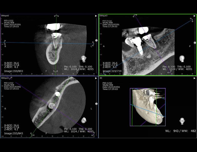Image resolution: width=197 pixels, height=152 pixels.
Task: Click the Oblique3 slice slider handle
Action: [x=195, y=43]
